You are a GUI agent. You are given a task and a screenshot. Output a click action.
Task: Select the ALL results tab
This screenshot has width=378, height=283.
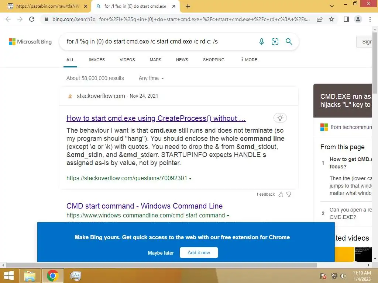click(x=71, y=60)
